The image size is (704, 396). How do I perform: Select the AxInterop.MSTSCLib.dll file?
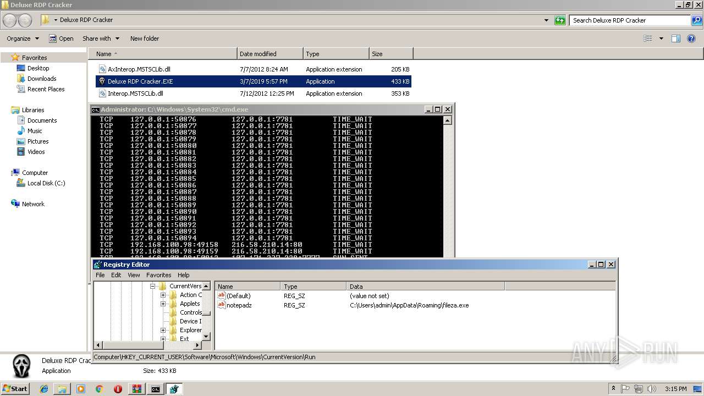coord(254,69)
